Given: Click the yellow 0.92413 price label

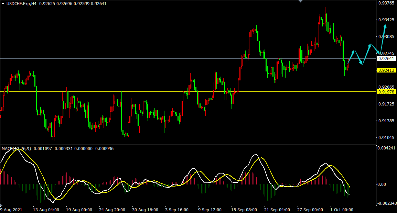Looking at the screenshot, I should point(386,70).
